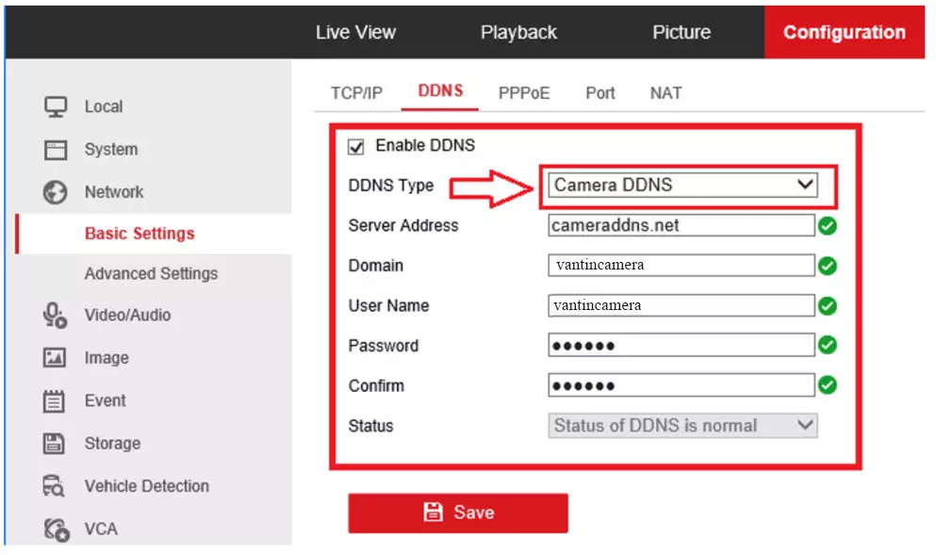This screenshot has height=555, width=936.
Task: Click the Video/Audio microphone icon
Action: (55, 315)
